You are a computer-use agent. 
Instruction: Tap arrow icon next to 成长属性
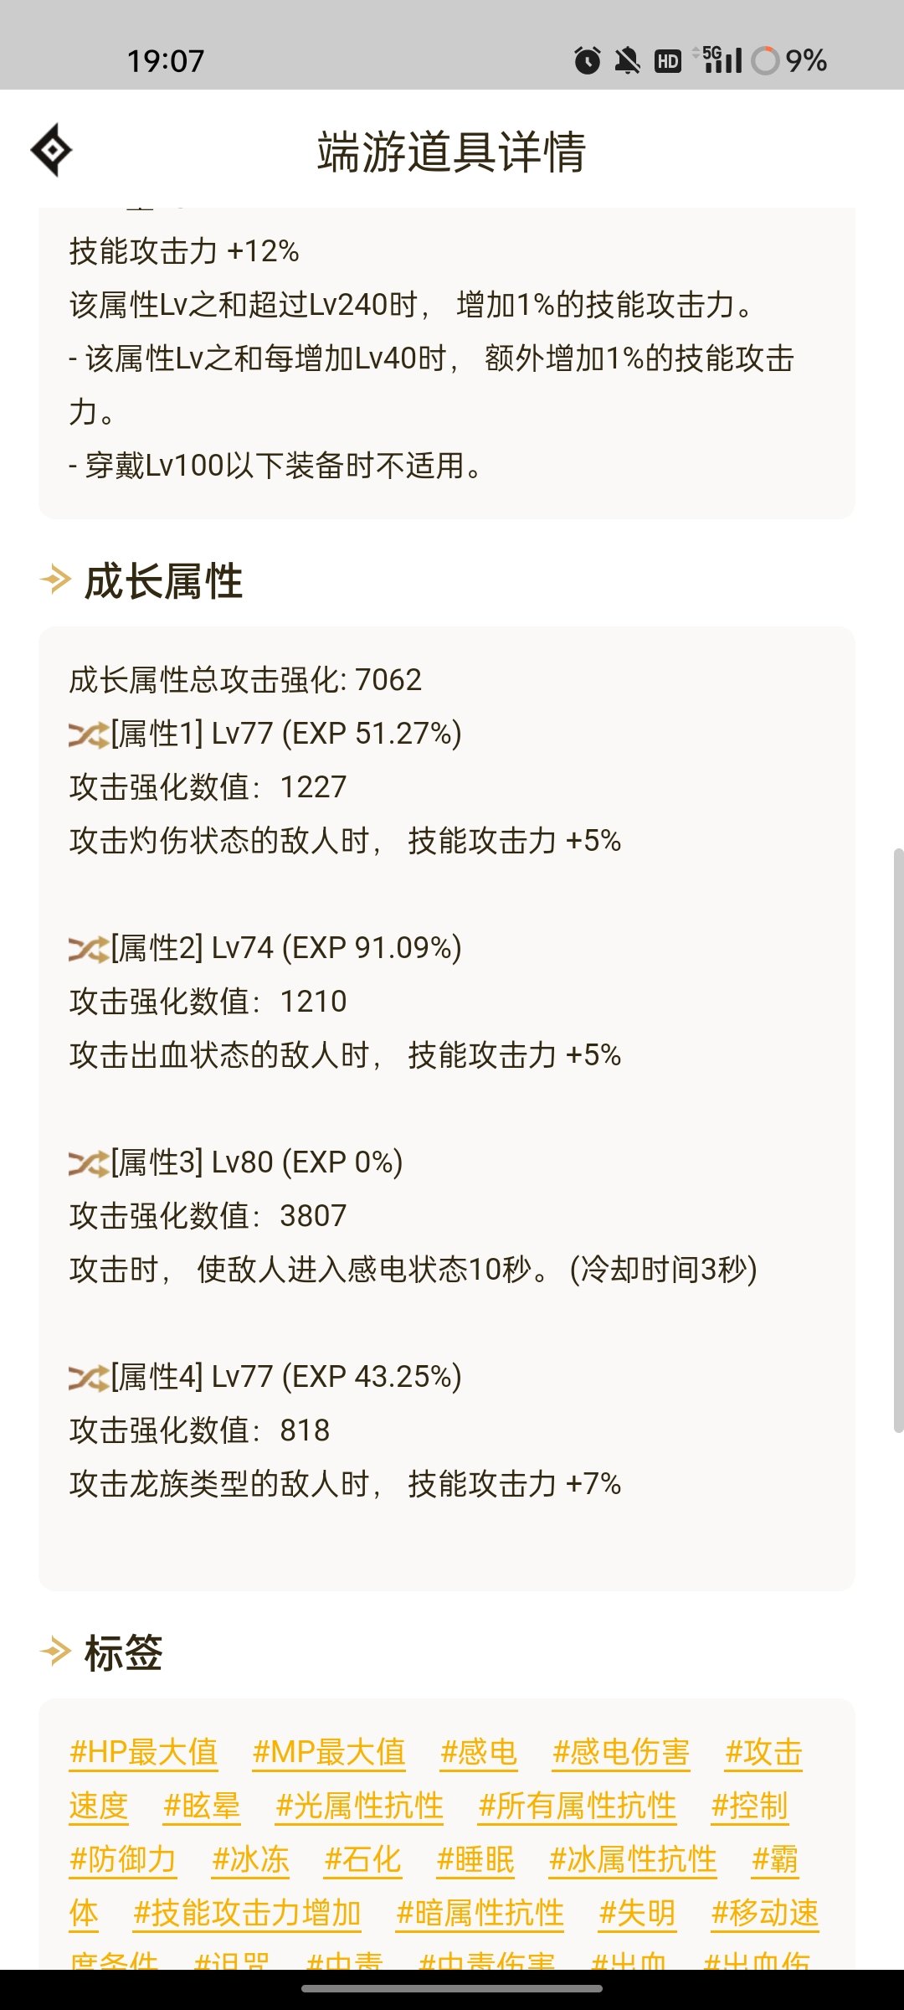click(56, 580)
